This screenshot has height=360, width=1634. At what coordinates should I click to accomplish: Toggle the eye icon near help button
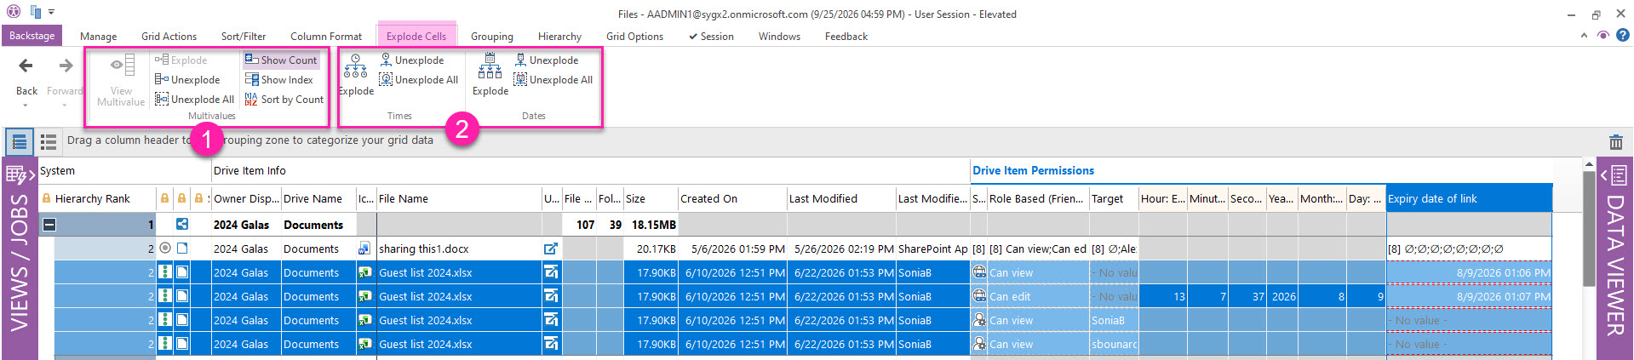click(x=1603, y=36)
